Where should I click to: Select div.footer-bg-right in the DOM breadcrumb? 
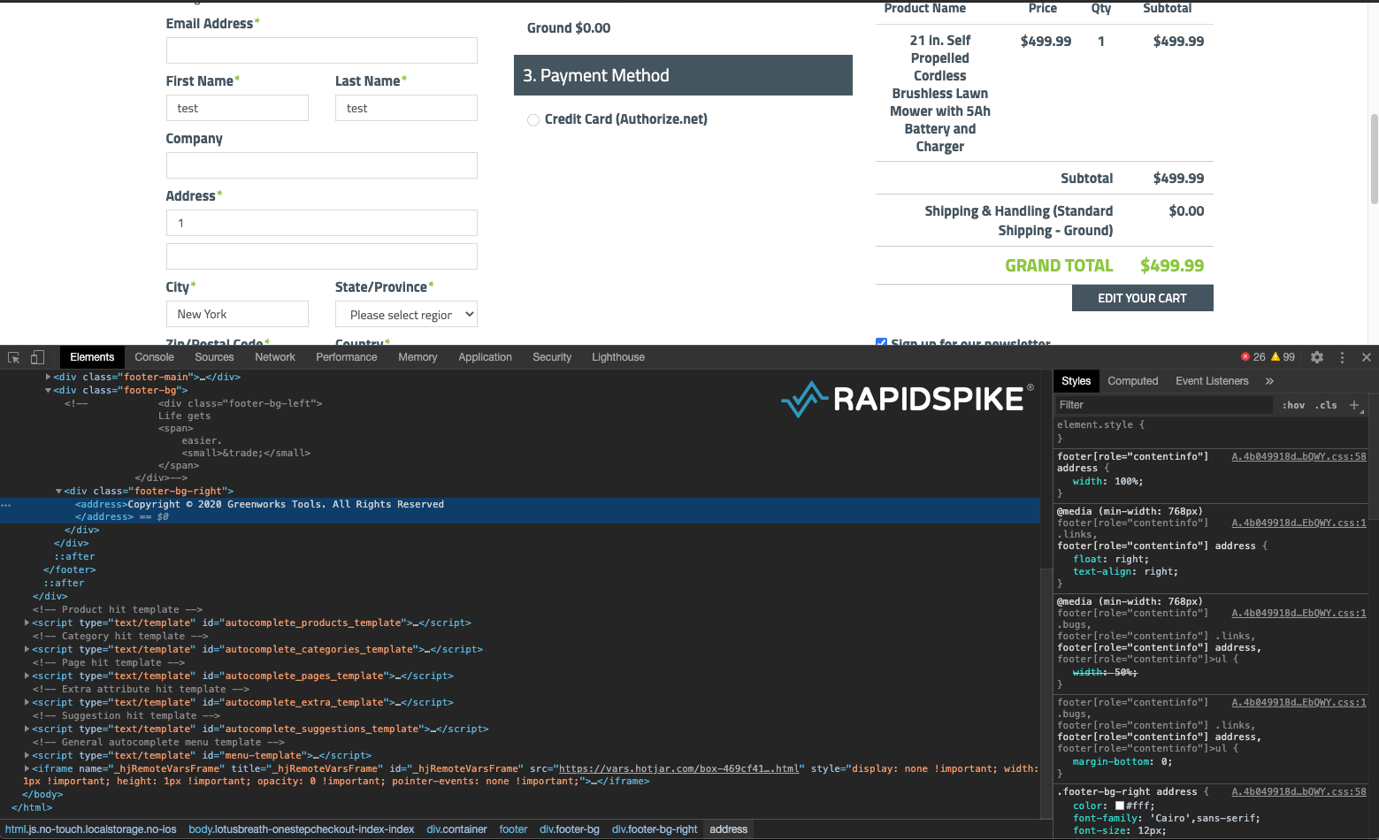655,829
